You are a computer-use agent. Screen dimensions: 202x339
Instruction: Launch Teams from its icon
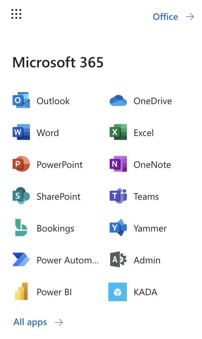pyautogui.click(x=118, y=196)
